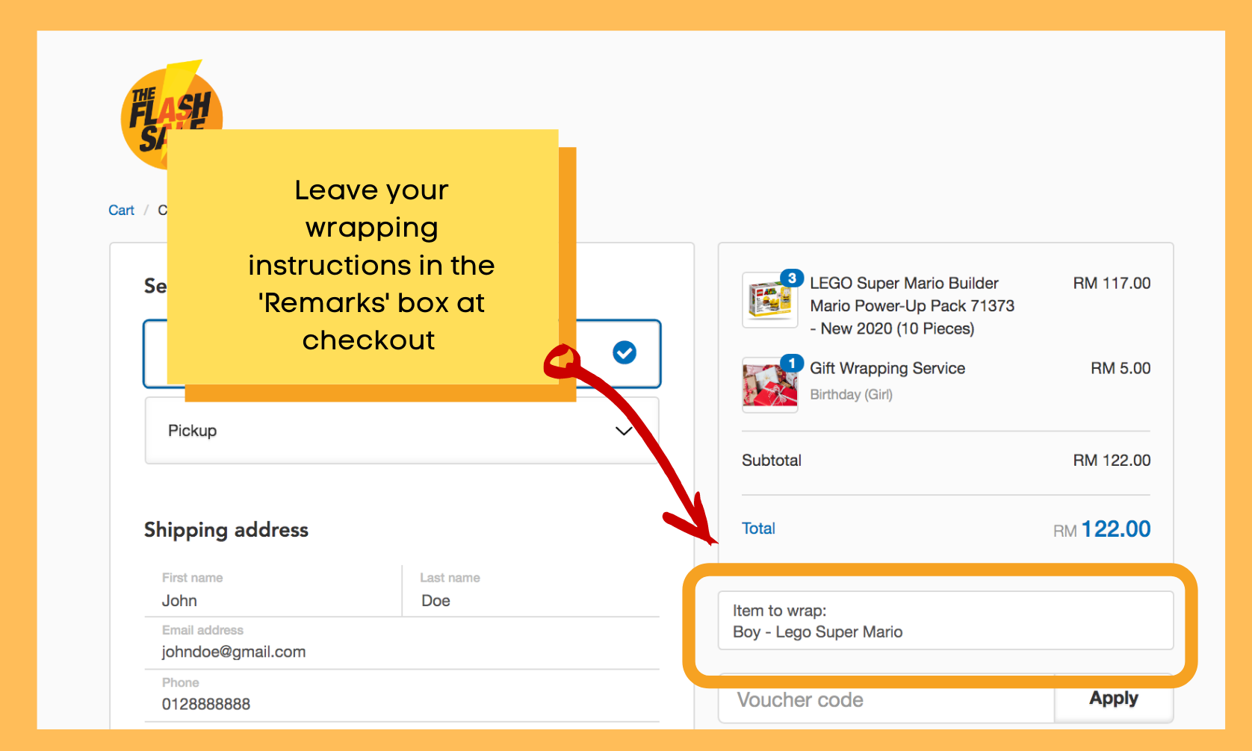The image size is (1252, 751).
Task: Edit the Phone number field
Action: click(x=402, y=696)
